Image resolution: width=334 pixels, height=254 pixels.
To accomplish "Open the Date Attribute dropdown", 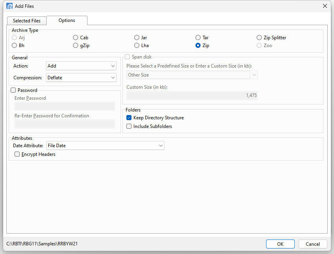I will 105,146.
